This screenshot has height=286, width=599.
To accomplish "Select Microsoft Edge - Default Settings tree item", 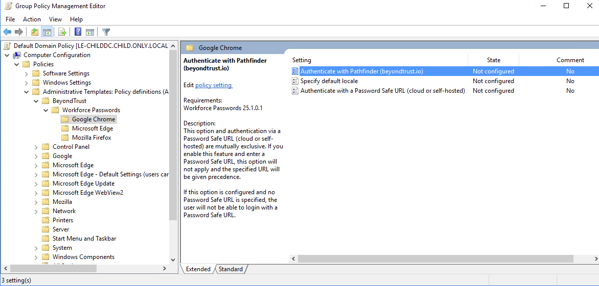I will 110,174.
